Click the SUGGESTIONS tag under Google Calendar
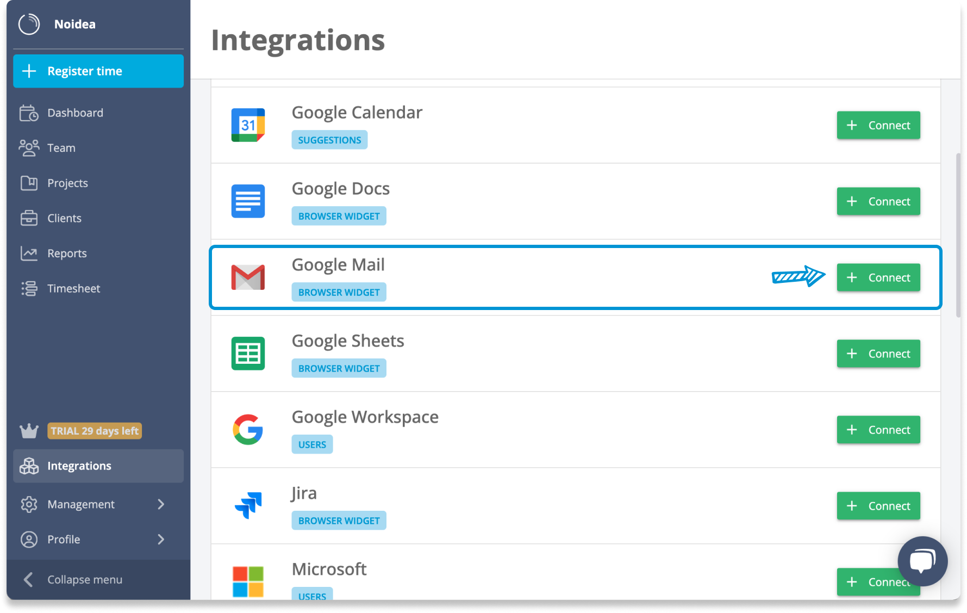The height and width of the screenshot is (613, 967). [329, 140]
